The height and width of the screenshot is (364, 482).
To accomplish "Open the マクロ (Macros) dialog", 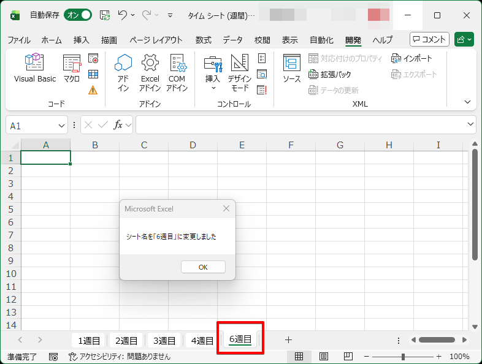I will [72, 68].
